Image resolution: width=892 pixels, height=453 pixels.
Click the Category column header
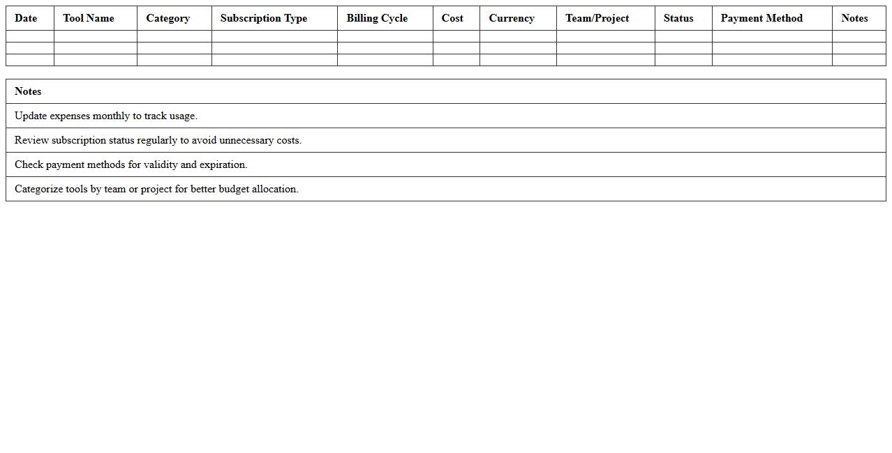[168, 18]
